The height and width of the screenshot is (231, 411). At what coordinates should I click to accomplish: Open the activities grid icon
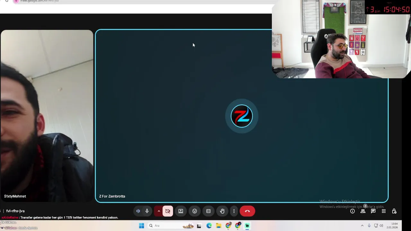tap(384, 211)
